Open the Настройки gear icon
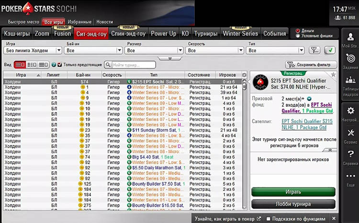Image resolution: width=359 pixels, height=223 pixels. pyautogui.click(x=350, y=111)
